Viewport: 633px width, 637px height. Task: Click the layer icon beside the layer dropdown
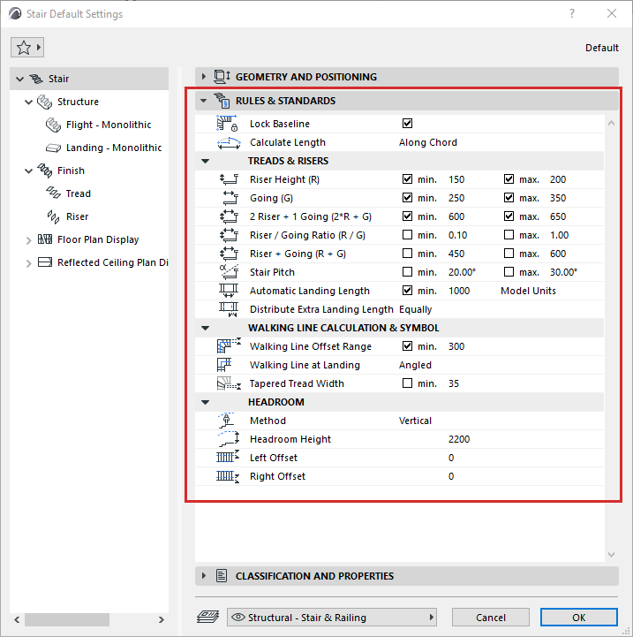click(207, 617)
